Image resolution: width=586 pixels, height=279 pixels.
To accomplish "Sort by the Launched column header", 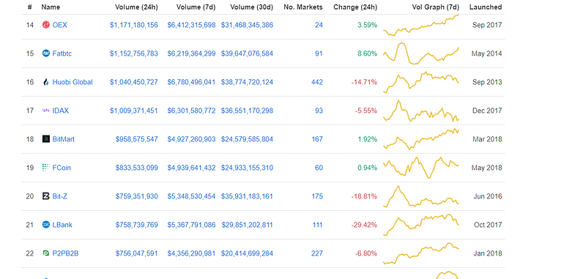I will pyautogui.click(x=486, y=7).
